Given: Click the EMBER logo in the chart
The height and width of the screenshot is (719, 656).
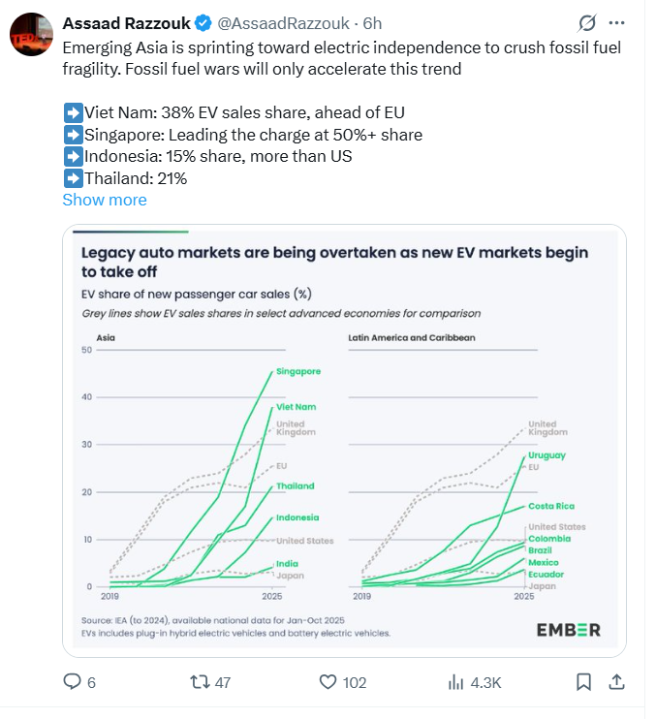Looking at the screenshot, I should [x=568, y=629].
